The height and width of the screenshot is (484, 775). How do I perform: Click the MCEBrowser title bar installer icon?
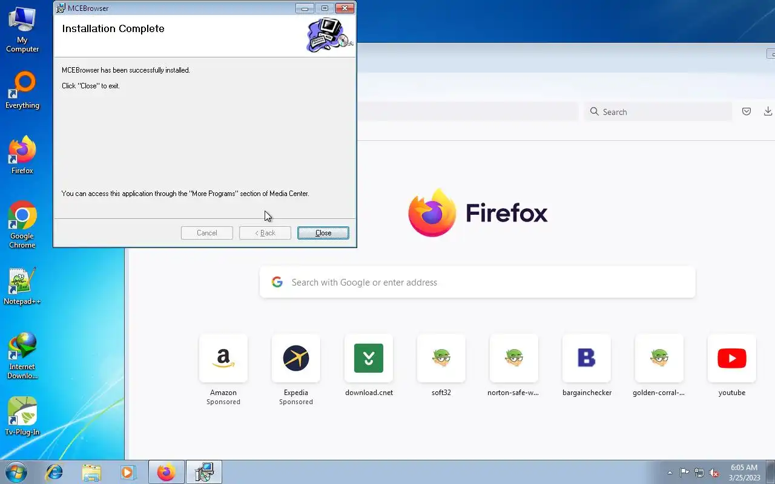(x=61, y=8)
